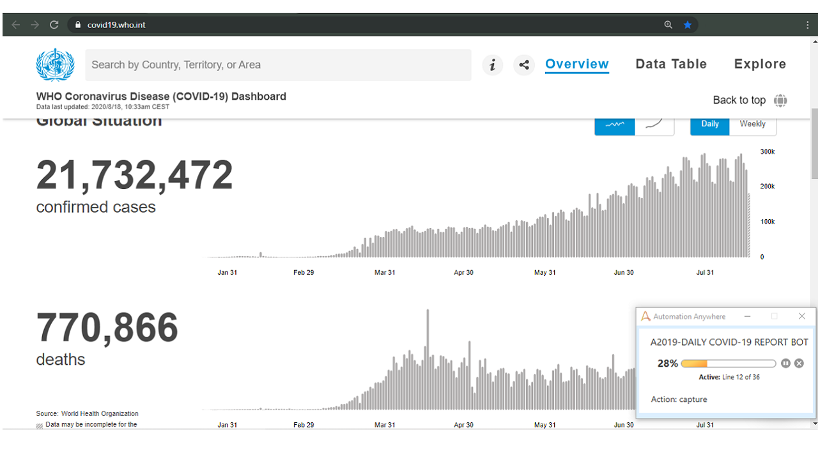Click the country search field
Screen dimensions: 818x460
pos(278,65)
